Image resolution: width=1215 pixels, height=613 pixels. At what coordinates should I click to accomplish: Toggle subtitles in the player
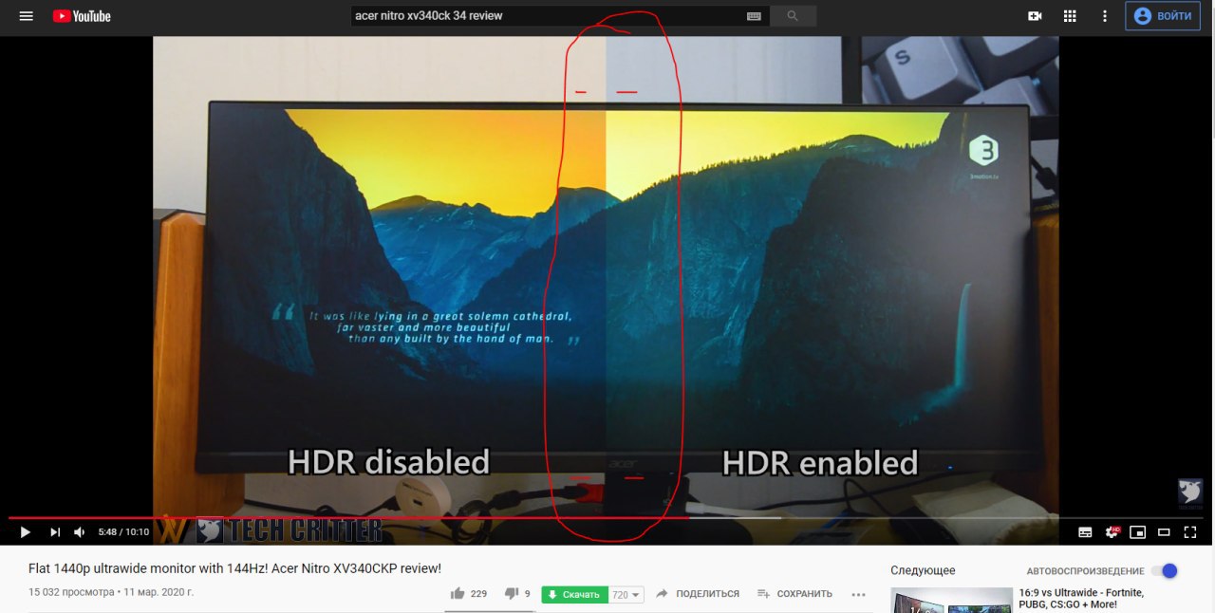(1085, 532)
